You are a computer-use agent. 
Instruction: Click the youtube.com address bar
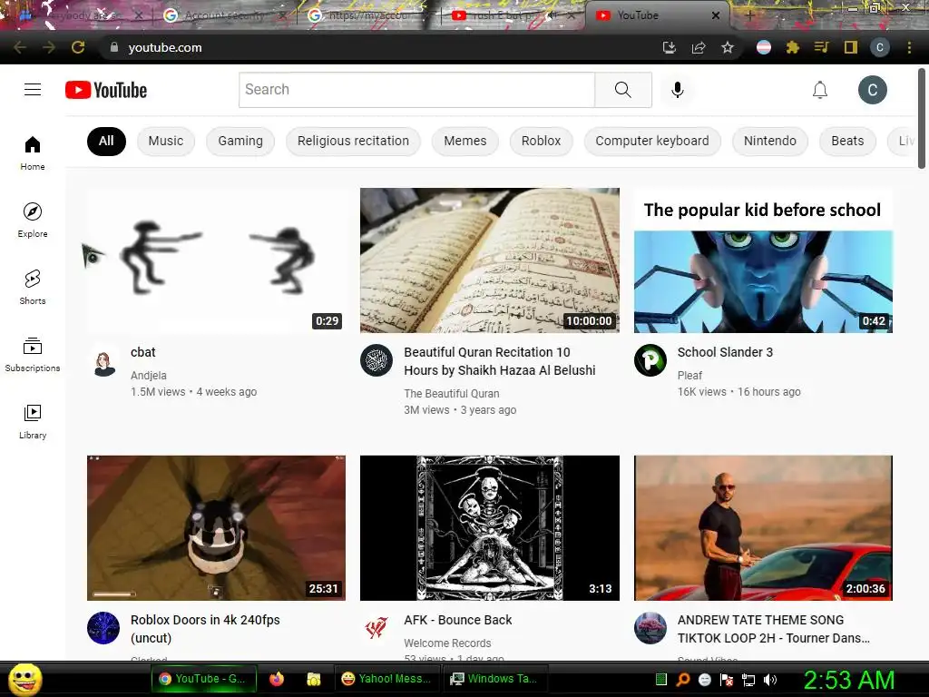379,47
